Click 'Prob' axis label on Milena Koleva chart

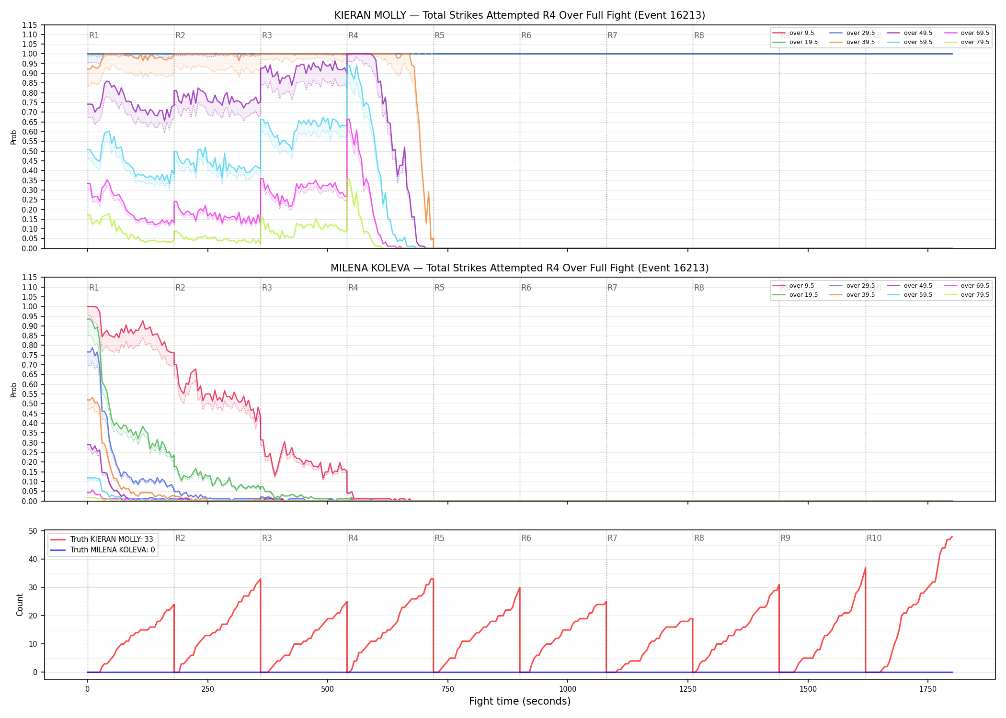pos(14,390)
